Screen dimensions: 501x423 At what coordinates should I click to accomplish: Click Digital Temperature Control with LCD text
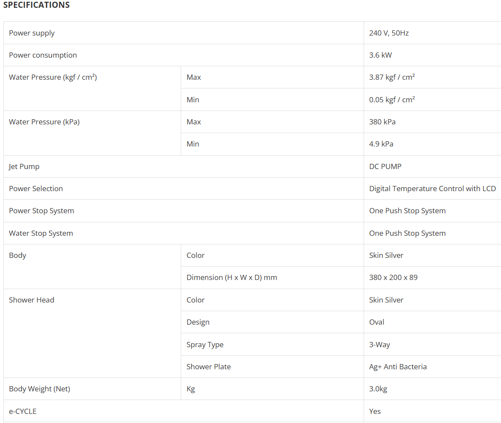(432, 189)
